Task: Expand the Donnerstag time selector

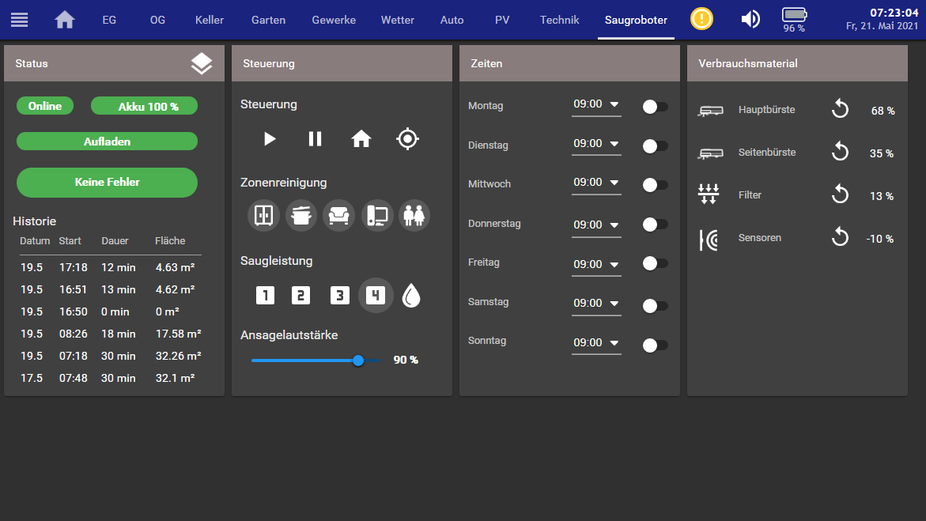Action: point(596,225)
